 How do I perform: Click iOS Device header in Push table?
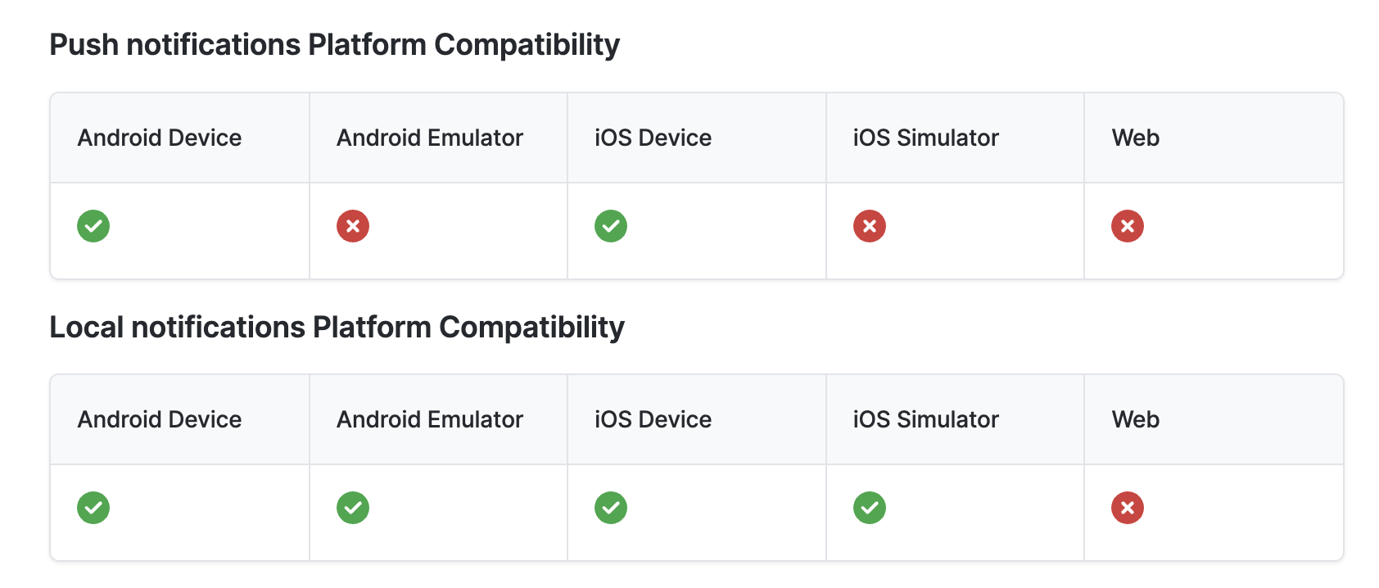[x=653, y=138]
